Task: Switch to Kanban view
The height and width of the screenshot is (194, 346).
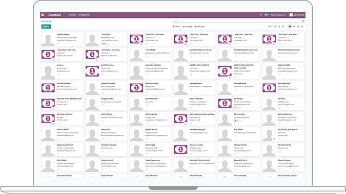Action: tap(290, 27)
